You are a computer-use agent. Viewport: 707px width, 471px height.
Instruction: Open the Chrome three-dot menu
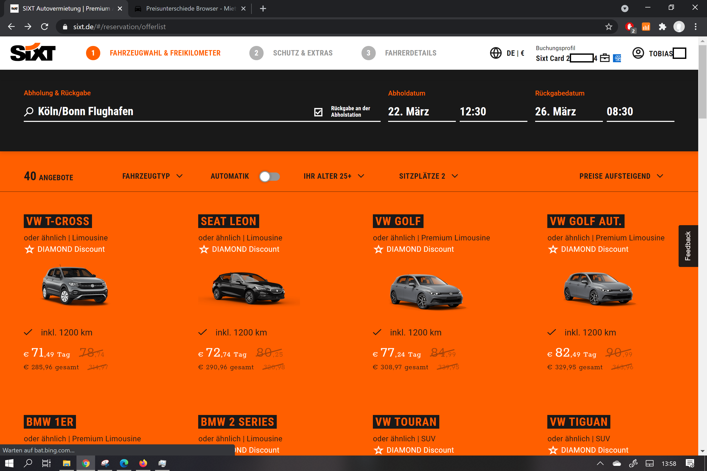coord(696,27)
